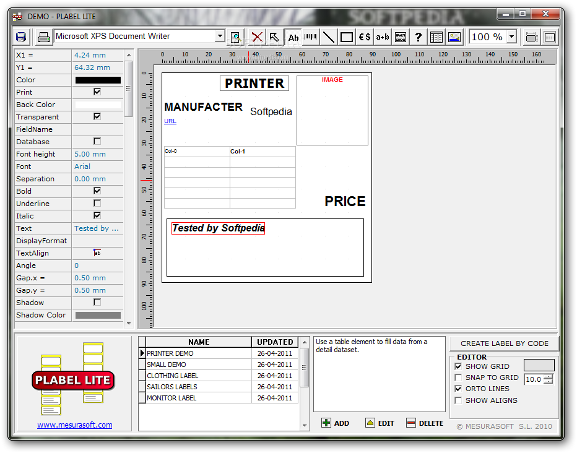Viewport: 577px width, 453px height.
Task: Select the paragraph text block tool
Action: tap(401, 37)
